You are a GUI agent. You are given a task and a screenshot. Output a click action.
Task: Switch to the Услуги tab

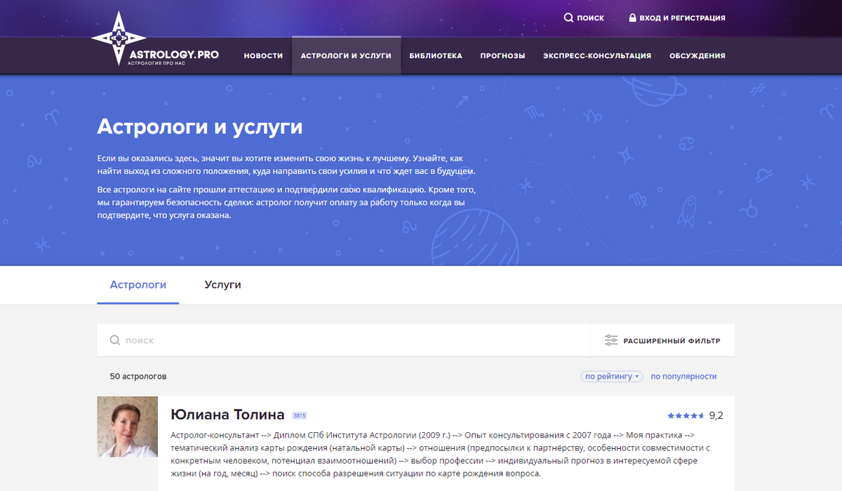[222, 285]
